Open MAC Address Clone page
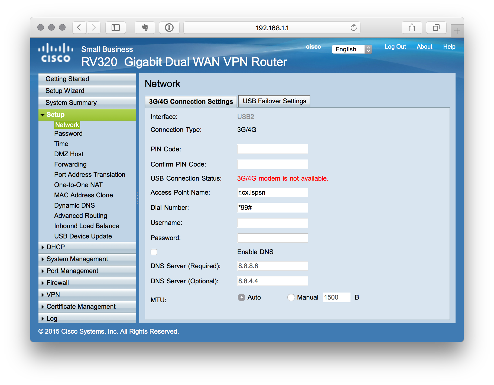Image resolution: width=494 pixels, height=385 pixels. 83,195
